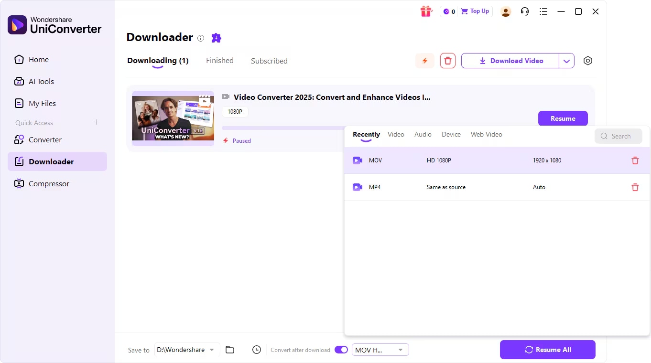Go to Home in the sidebar
Screen dimensions: 651x363
click(x=57, y=60)
